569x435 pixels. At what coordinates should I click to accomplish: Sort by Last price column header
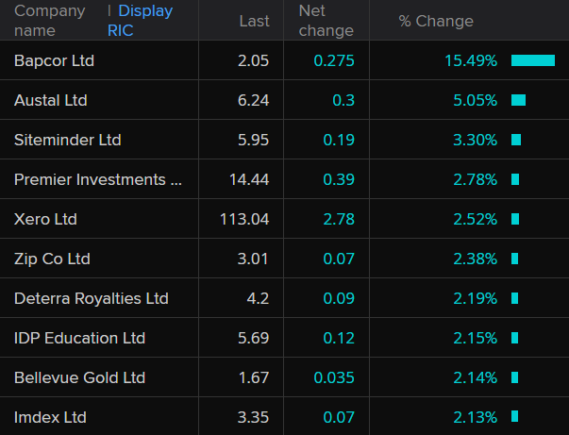click(x=254, y=21)
